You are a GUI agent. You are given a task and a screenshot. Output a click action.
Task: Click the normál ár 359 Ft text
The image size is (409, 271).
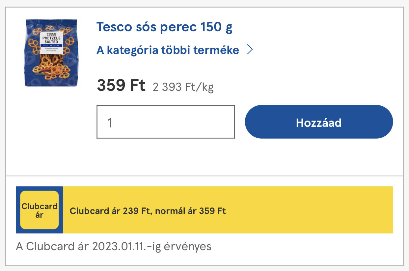(x=190, y=211)
